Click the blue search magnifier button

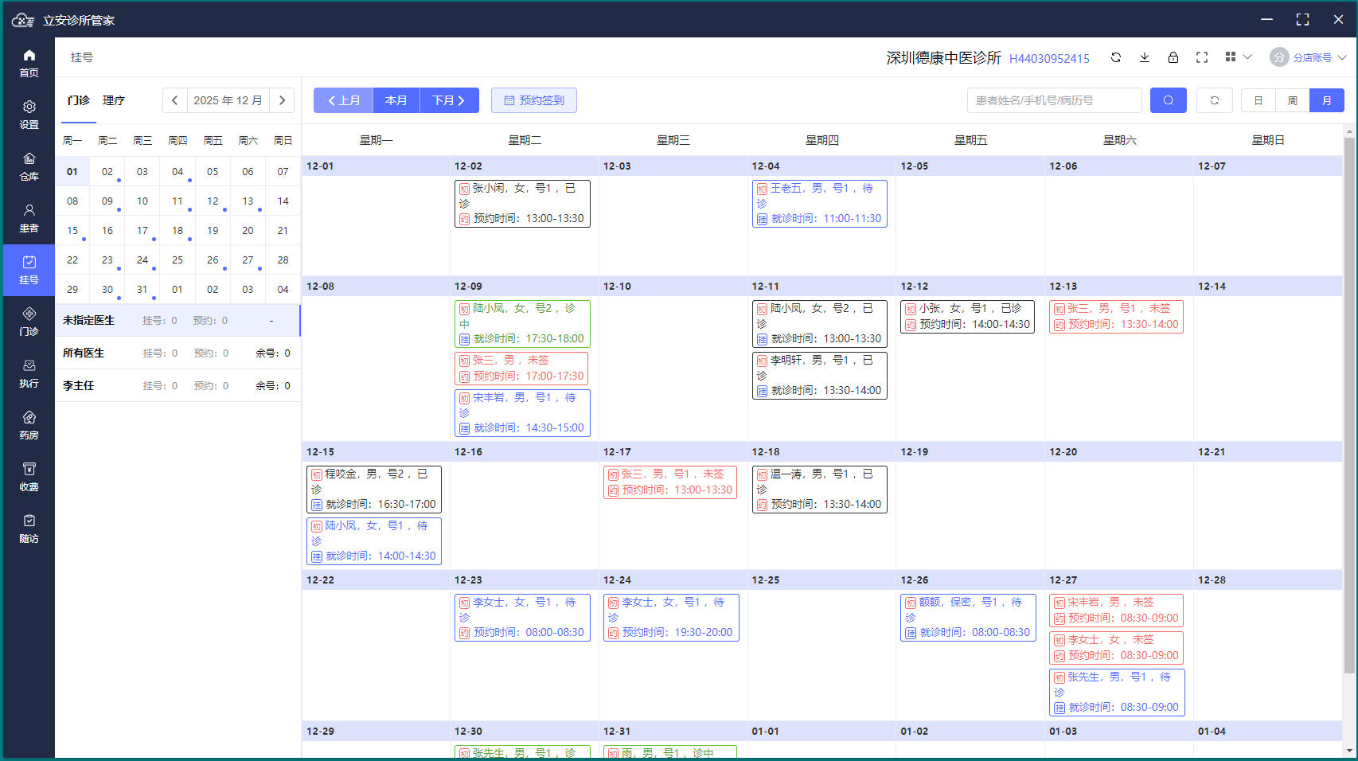click(1169, 100)
